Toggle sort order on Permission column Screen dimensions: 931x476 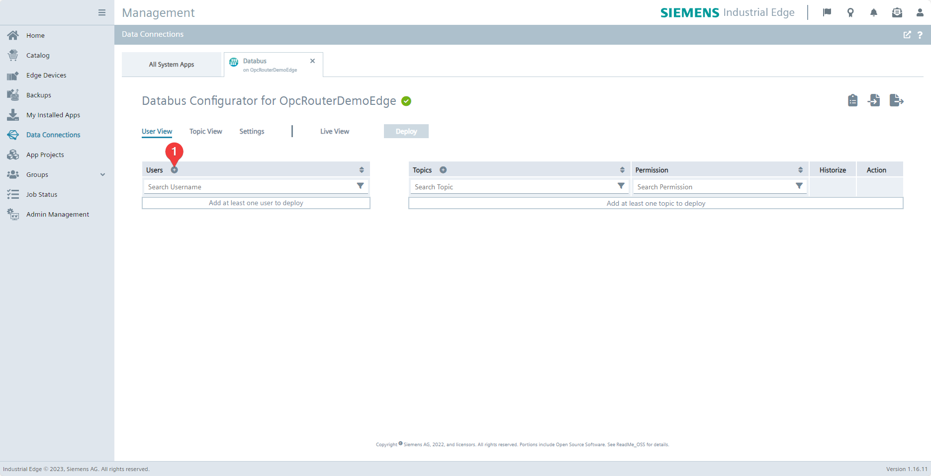point(800,170)
